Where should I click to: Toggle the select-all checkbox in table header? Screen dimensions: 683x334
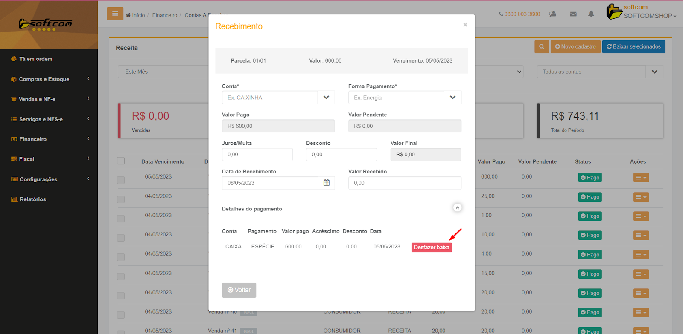coord(121,161)
